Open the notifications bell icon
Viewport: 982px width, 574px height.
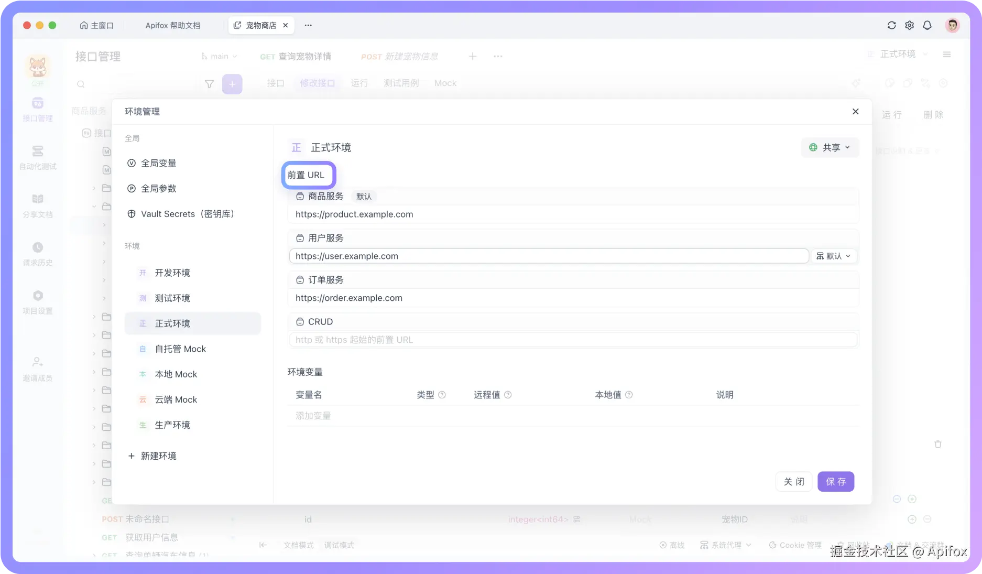tap(928, 25)
